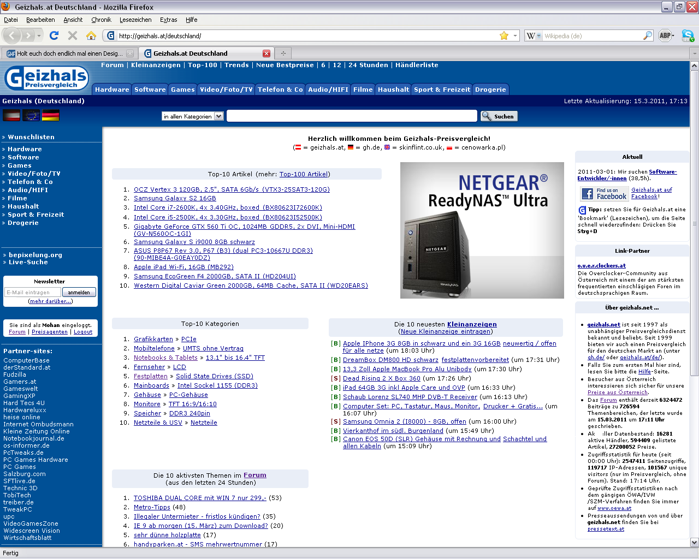Open the Händlerliste link
Screen dimensions: 699x559
[417, 65]
